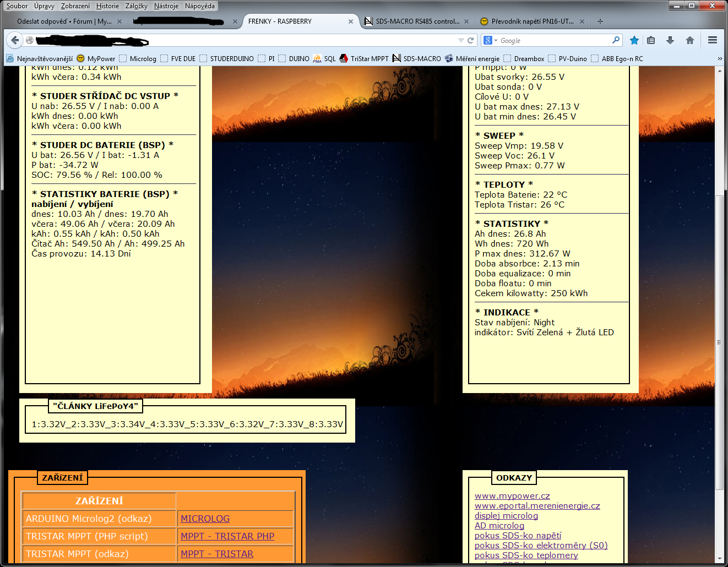728x567 pixels.
Task: Open the pokus SDS-ko teploměry link
Action: coord(526,555)
